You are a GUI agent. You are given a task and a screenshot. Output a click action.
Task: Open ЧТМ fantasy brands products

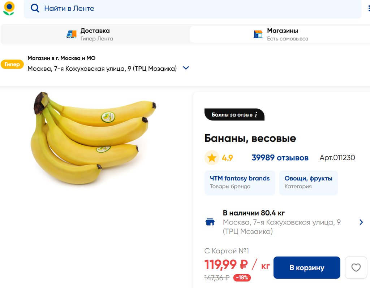[240, 182]
